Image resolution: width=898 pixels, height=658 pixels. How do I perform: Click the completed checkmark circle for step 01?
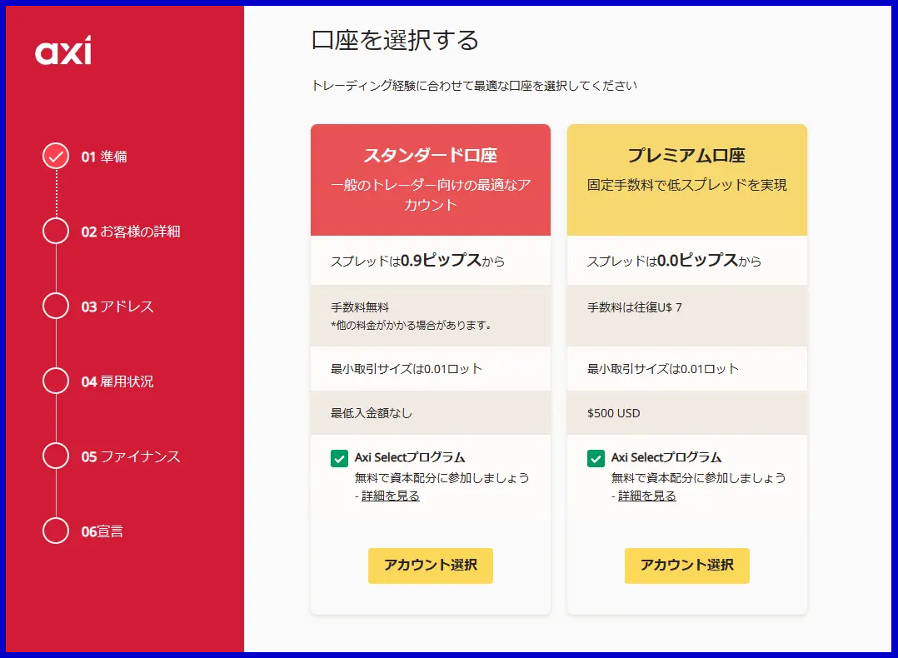[x=56, y=156]
